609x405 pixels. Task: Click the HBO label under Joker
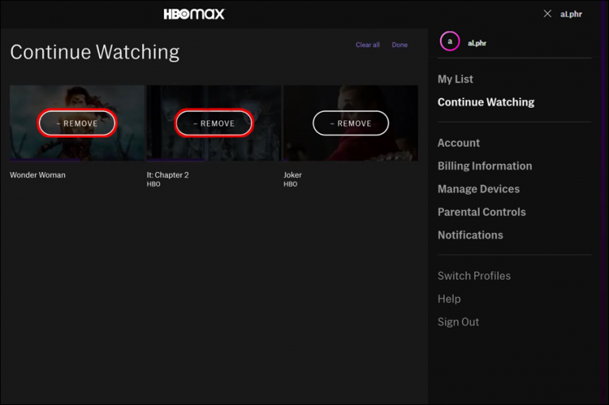click(x=290, y=184)
